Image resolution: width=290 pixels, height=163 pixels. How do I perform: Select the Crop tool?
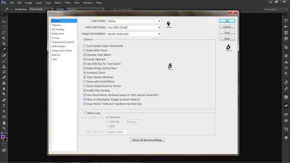[4, 44]
